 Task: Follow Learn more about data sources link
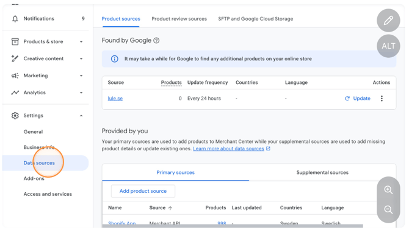[x=228, y=148]
